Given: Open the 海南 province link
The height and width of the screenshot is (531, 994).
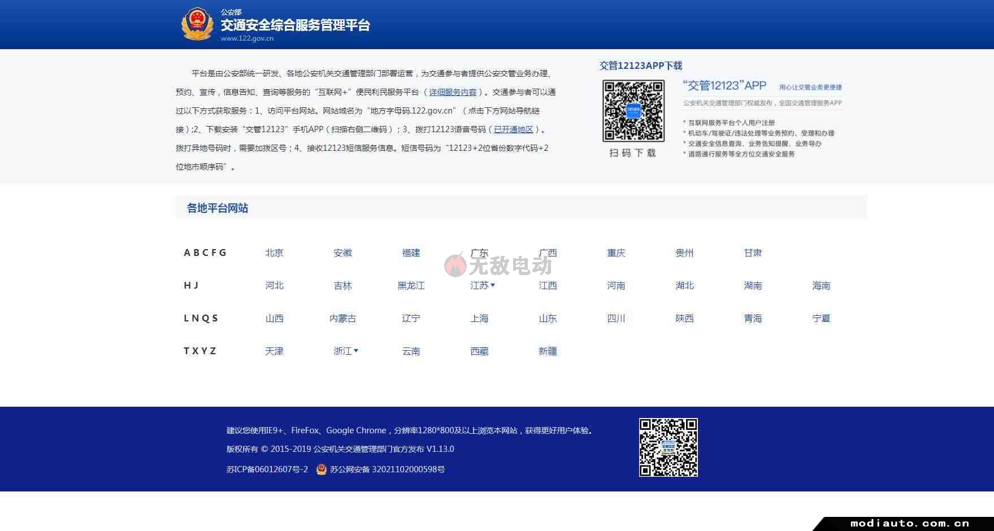Looking at the screenshot, I should pos(821,286).
